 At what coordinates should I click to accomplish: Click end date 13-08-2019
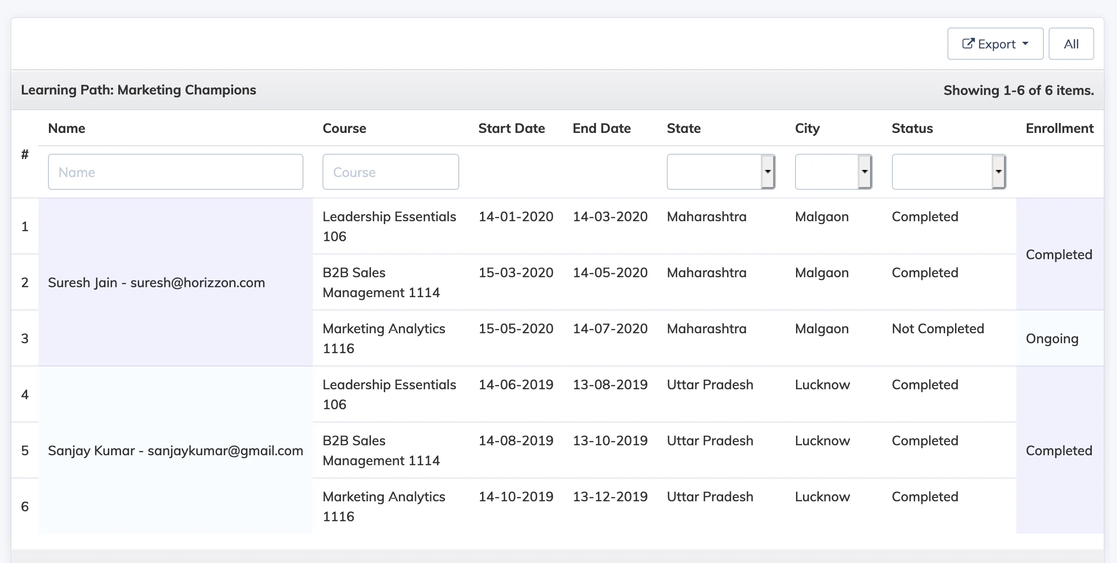(610, 385)
